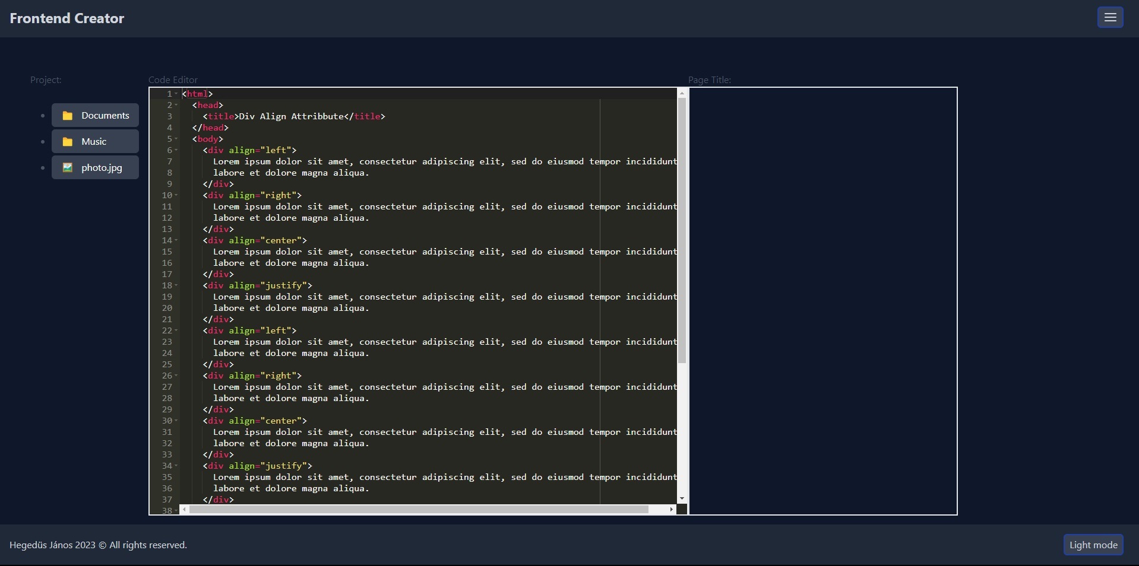
Task: Click the Documents folder icon
Action: 68,116
